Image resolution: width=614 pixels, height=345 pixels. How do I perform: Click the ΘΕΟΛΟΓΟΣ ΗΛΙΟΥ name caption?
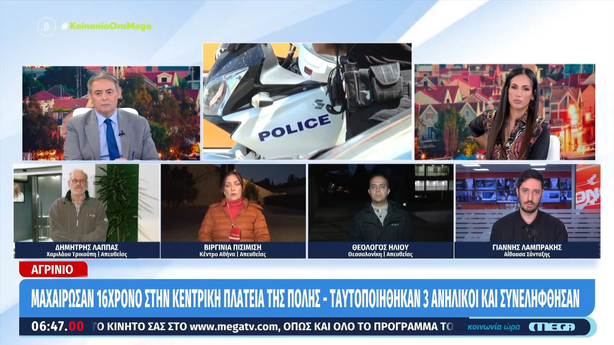point(380,247)
